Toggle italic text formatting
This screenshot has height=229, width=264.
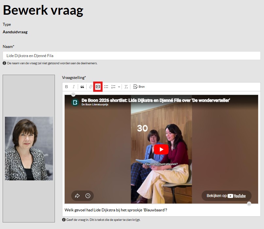coord(74,87)
